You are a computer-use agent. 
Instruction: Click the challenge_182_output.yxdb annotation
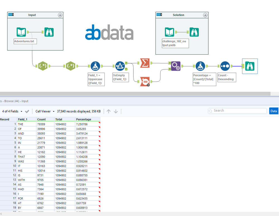click(x=175, y=43)
